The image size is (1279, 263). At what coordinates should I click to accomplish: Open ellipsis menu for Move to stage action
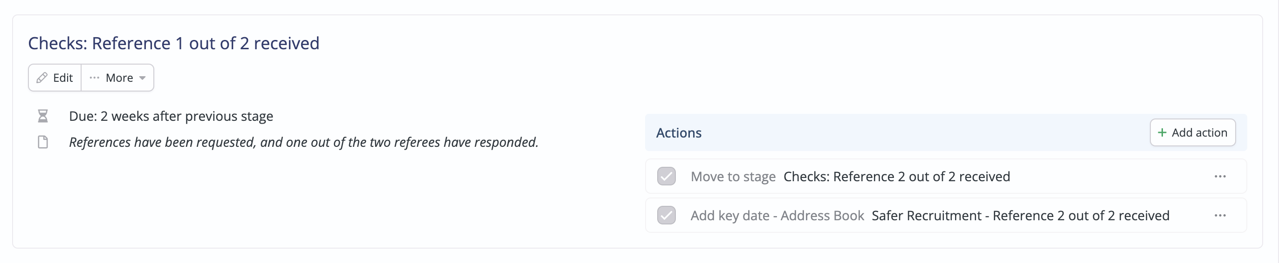tap(1220, 177)
